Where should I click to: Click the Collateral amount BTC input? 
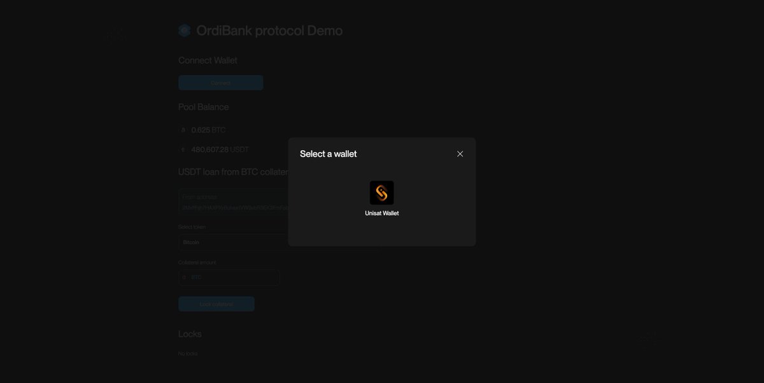tap(229, 277)
